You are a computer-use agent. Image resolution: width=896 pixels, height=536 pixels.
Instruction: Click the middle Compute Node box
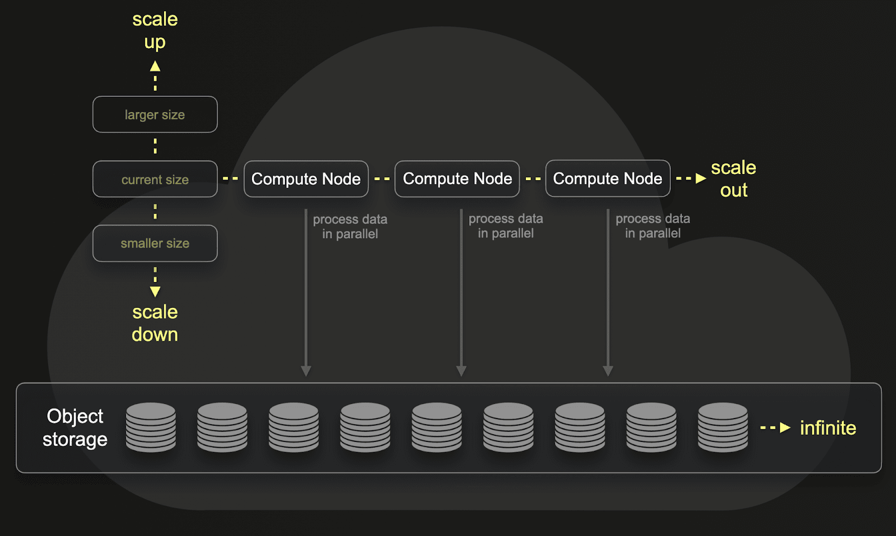(x=457, y=179)
